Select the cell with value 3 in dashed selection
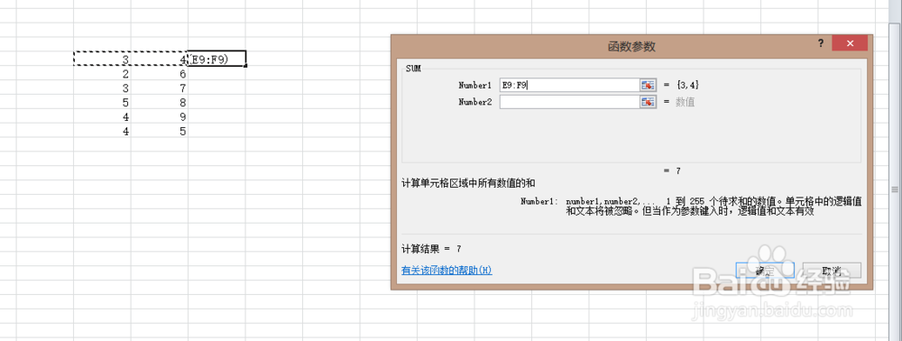 click(103, 59)
